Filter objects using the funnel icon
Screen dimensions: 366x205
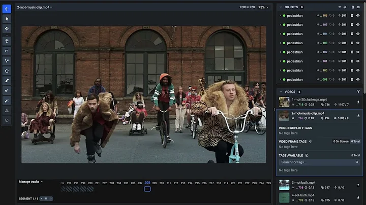[340, 7]
